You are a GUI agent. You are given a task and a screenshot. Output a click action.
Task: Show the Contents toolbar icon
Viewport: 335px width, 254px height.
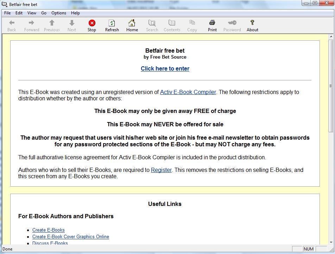(x=172, y=22)
